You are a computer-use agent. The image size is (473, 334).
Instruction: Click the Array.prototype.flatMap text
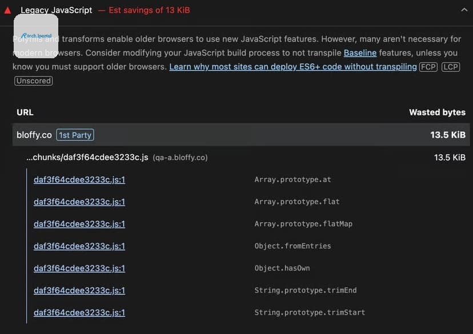click(x=303, y=224)
